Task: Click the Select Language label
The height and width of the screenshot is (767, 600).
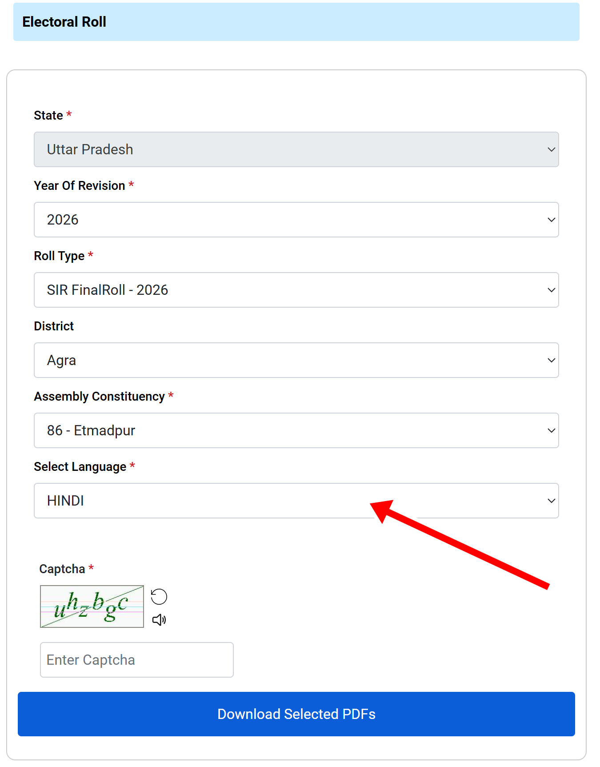Action: tap(80, 467)
